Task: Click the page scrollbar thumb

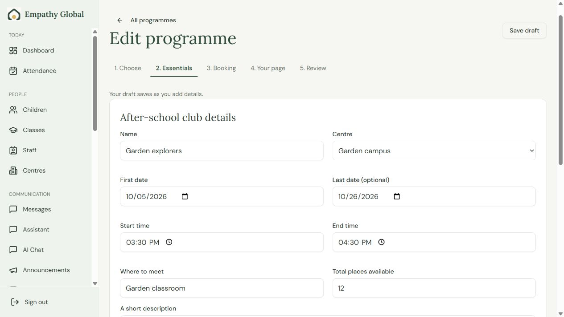Action: 561,90
